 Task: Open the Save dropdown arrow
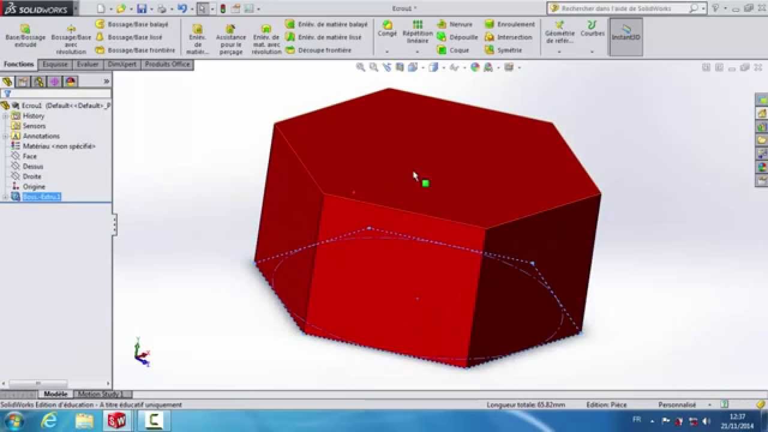click(151, 9)
